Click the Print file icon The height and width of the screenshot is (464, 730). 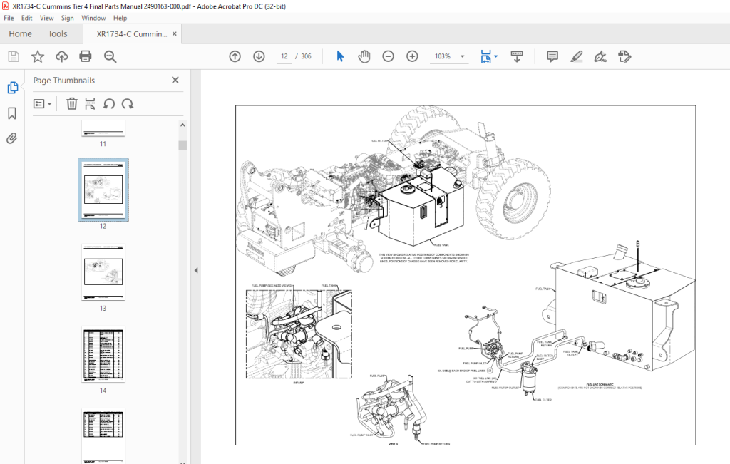point(86,56)
